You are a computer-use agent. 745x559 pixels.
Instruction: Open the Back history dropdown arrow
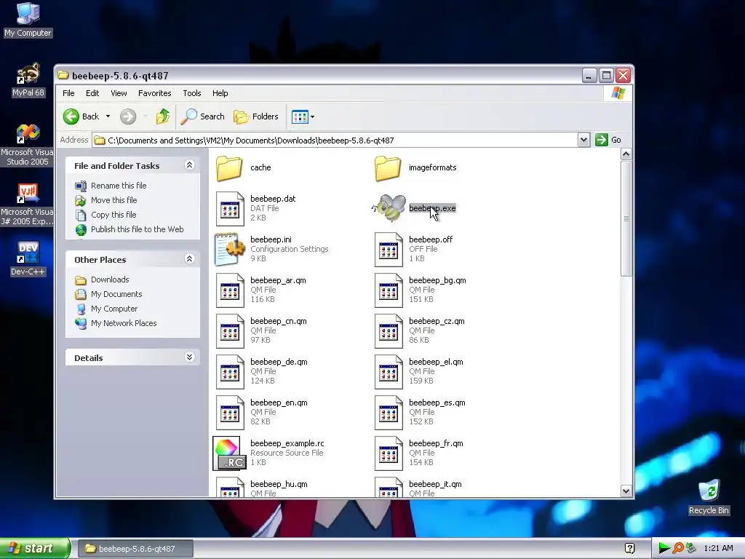point(108,116)
